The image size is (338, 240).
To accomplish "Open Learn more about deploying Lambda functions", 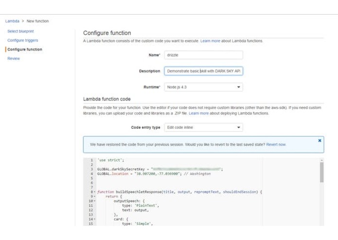I will [198, 113].
